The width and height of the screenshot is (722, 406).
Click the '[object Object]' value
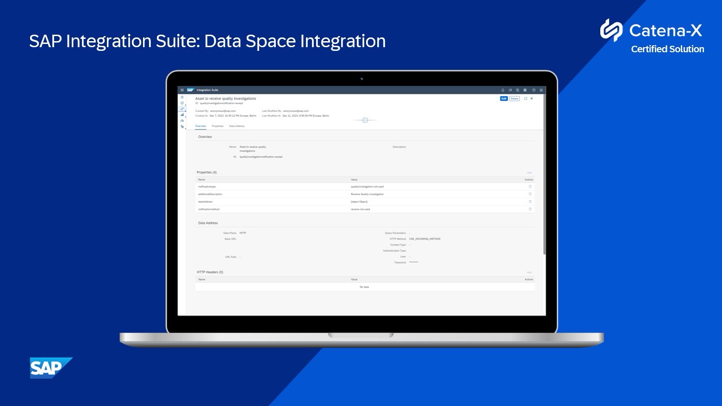(359, 202)
